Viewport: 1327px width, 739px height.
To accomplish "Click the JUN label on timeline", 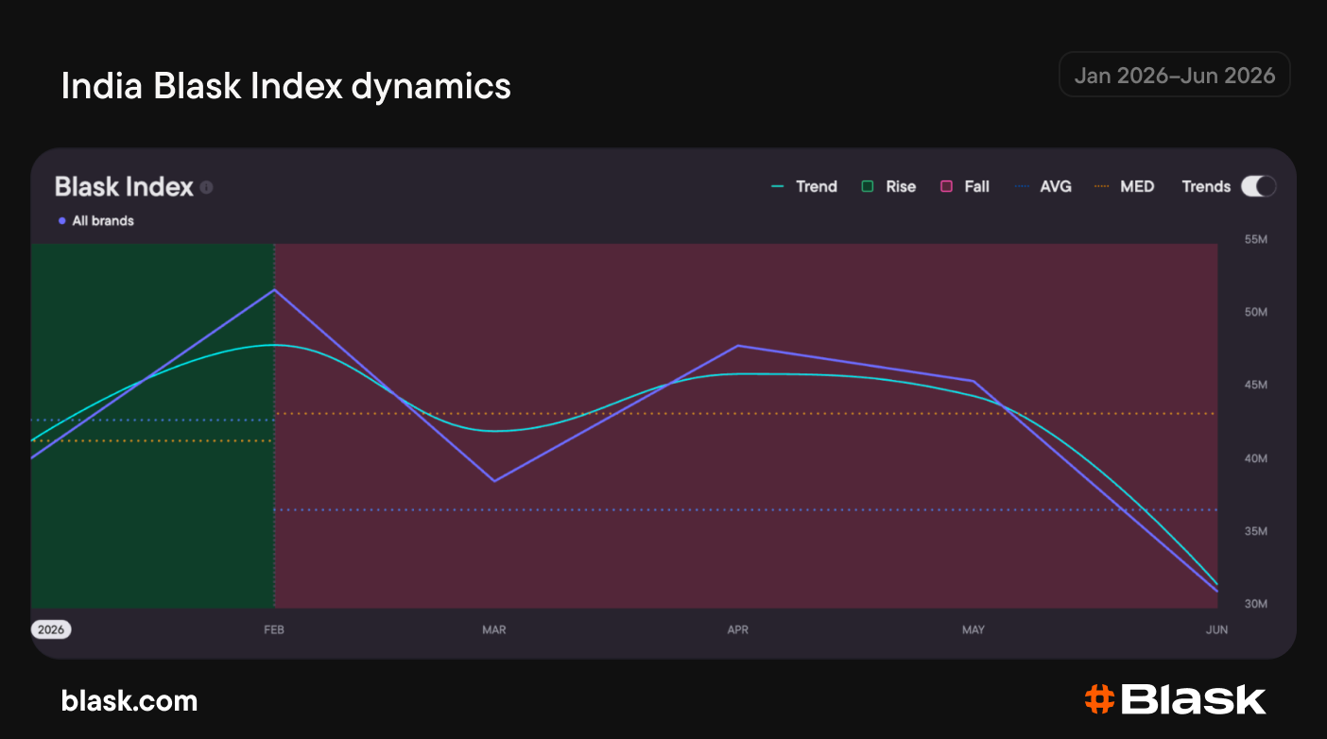I will [1217, 629].
